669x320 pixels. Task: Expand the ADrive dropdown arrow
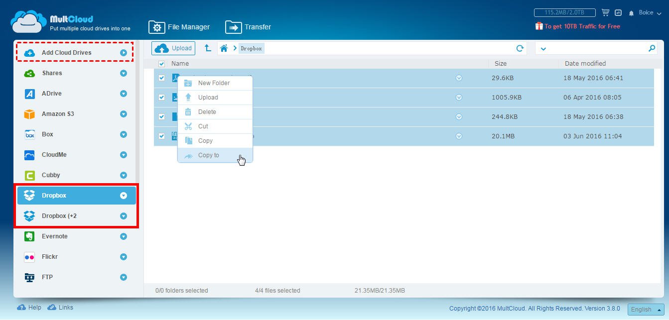coord(124,94)
